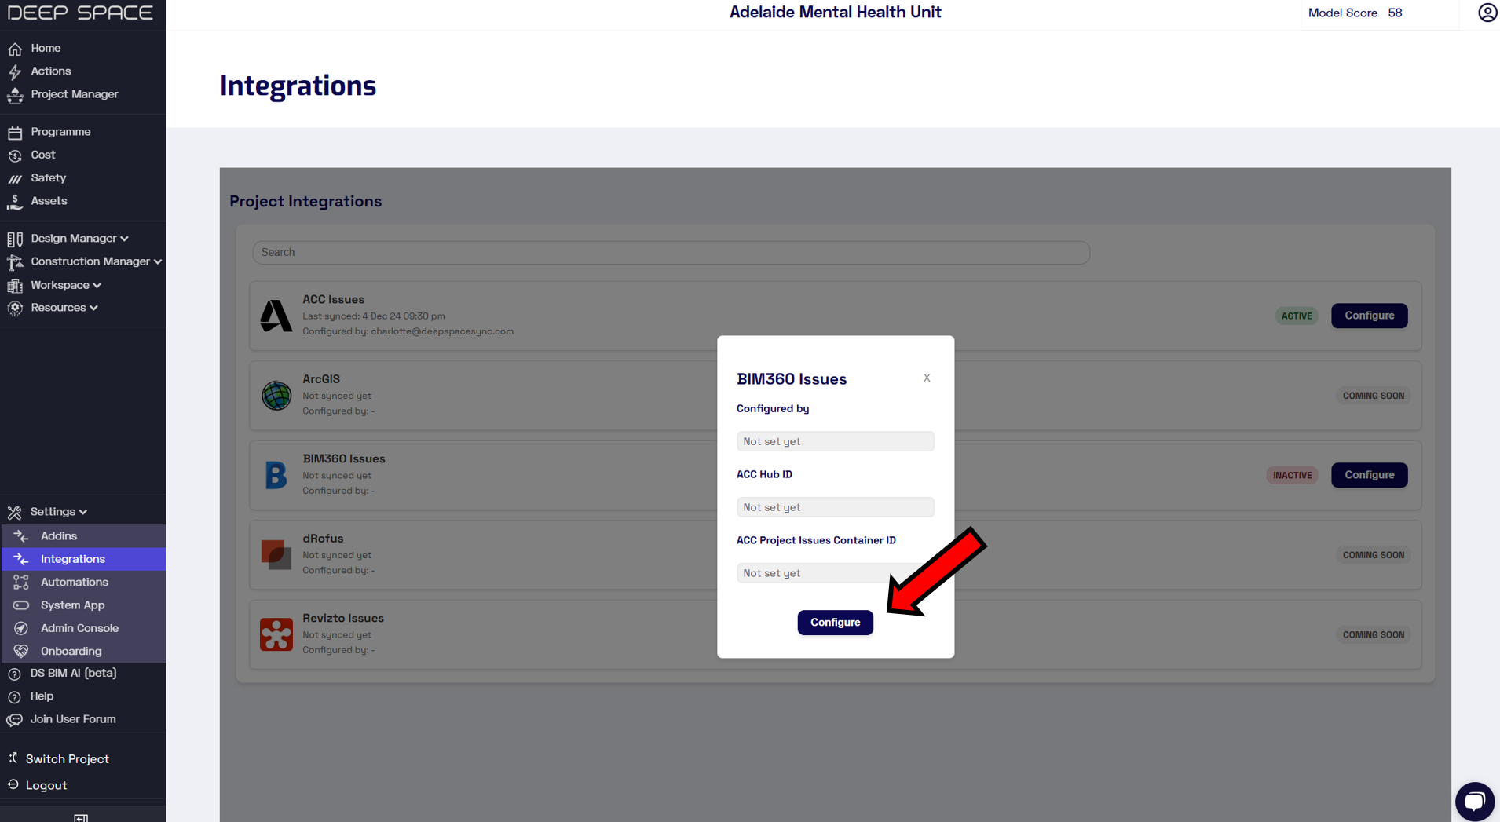Click the integrations Search field

click(669, 252)
